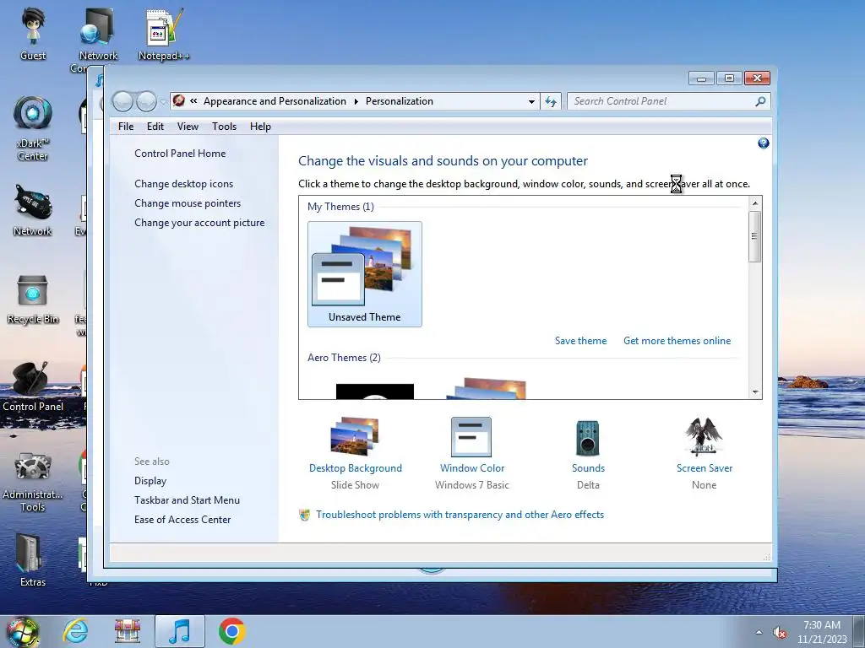Click the theme list scrollbar thumb
865x648 pixels.
pyautogui.click(x=755, y=236)
